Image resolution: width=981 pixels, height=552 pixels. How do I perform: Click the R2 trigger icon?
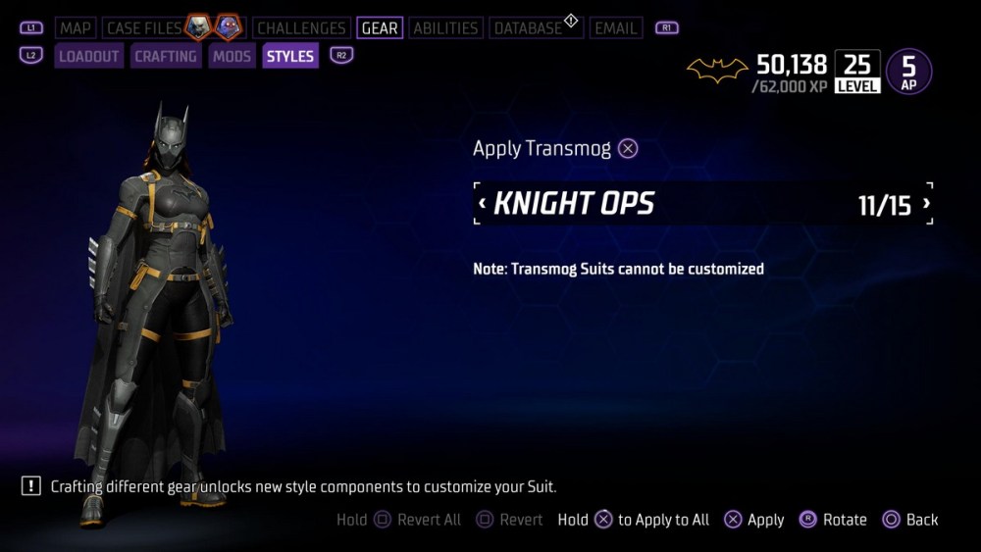[x=341, y=55]
